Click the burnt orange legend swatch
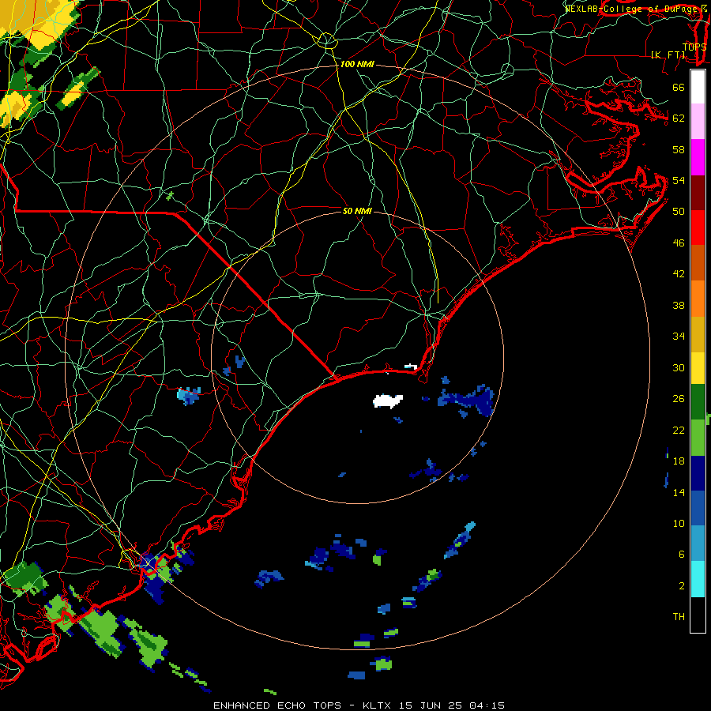Image resolution: width=711 pixels, height=711 pixels. (698, 263)
